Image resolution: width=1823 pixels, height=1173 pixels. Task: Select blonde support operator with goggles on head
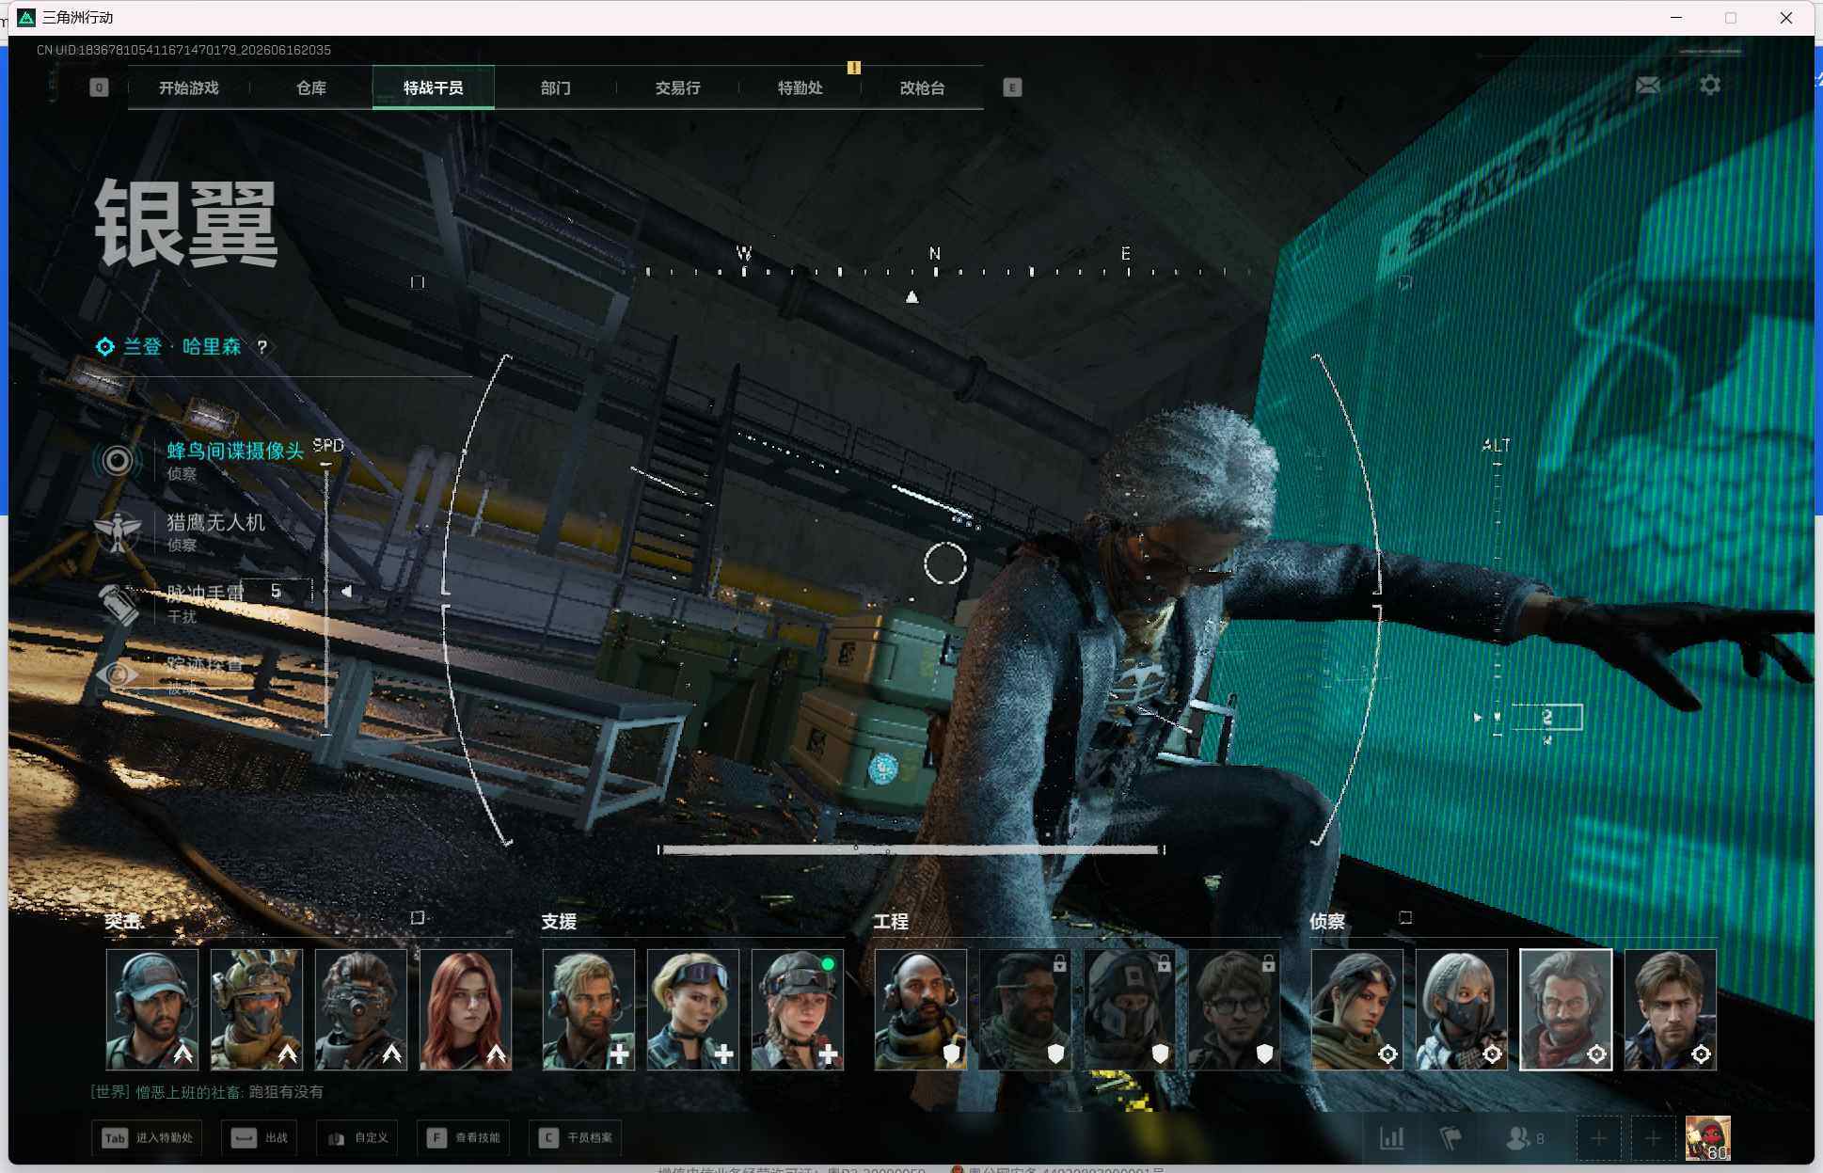693,1009
